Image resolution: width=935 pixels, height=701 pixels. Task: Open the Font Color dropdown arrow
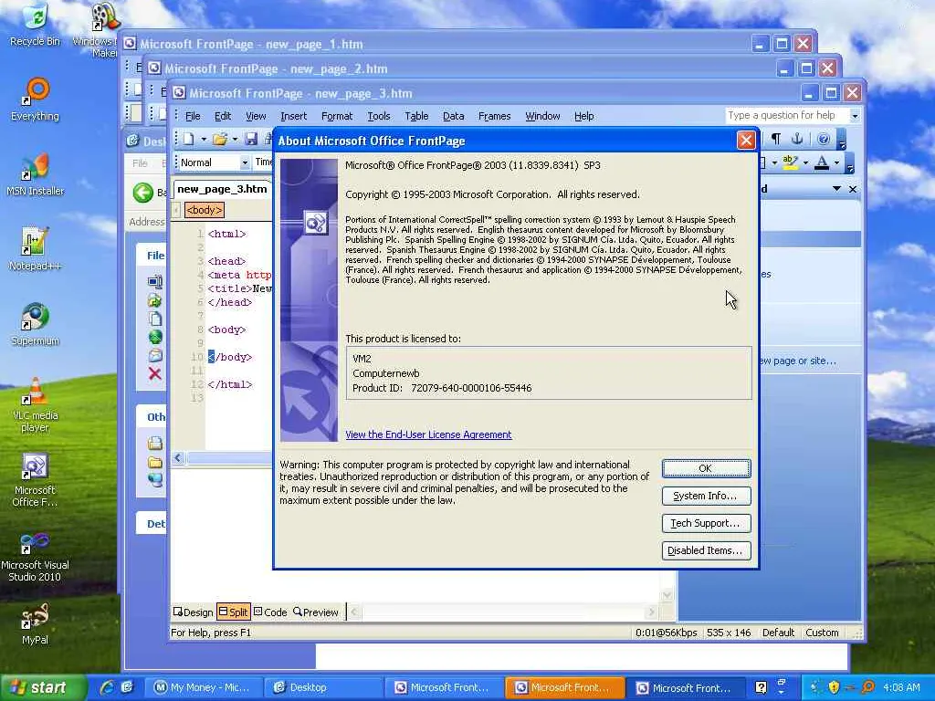click(x=836, y=162)
